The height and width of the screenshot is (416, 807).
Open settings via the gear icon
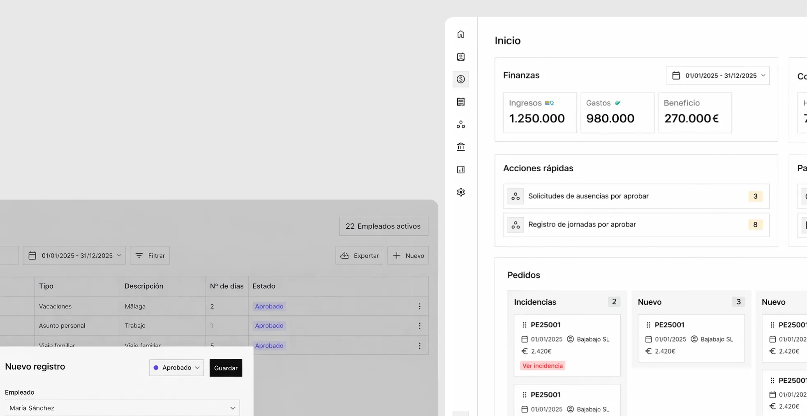[460, 192]
